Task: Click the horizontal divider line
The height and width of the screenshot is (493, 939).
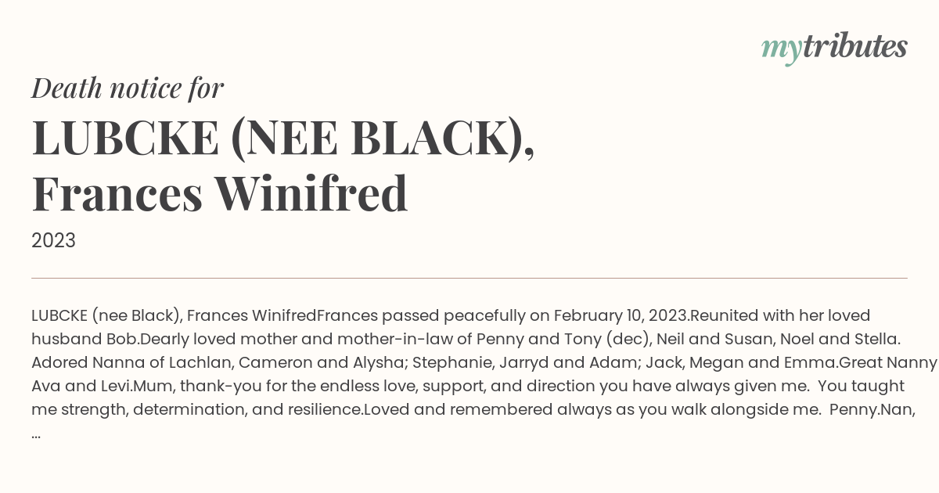Action: coord(469,278)
